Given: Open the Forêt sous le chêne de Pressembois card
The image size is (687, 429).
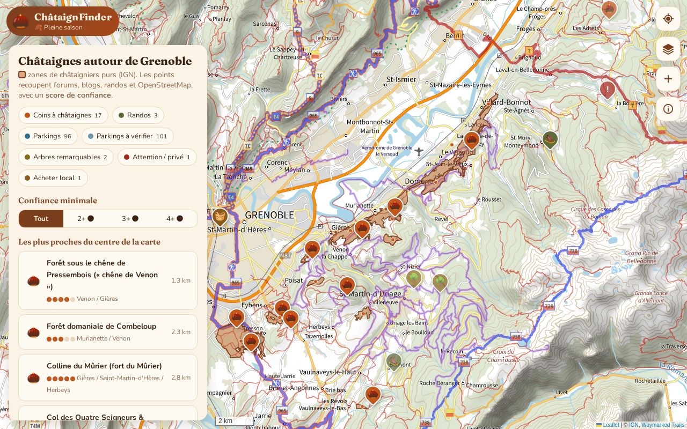Looking at the screenshot, I should tap(108, 280).
